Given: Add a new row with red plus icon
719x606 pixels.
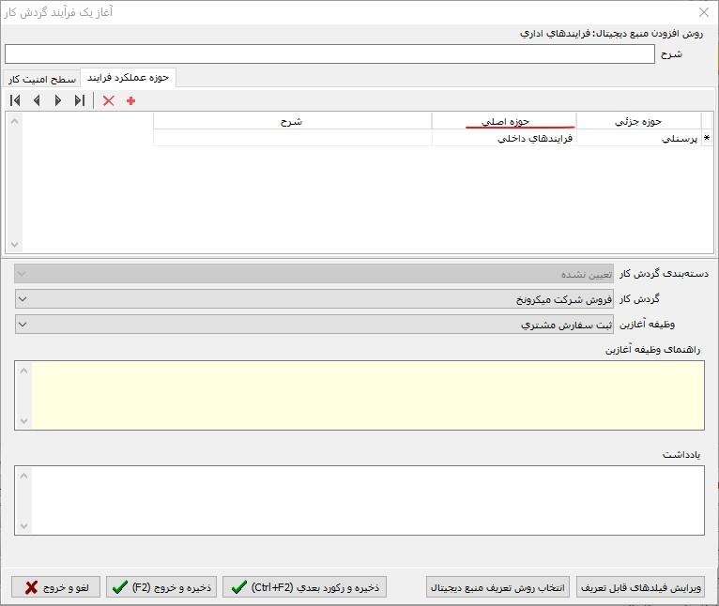Looking at the screenshot, I should point(130,100).
